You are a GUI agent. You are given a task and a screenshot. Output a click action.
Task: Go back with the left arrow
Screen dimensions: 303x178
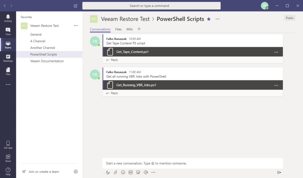(5, 6)
